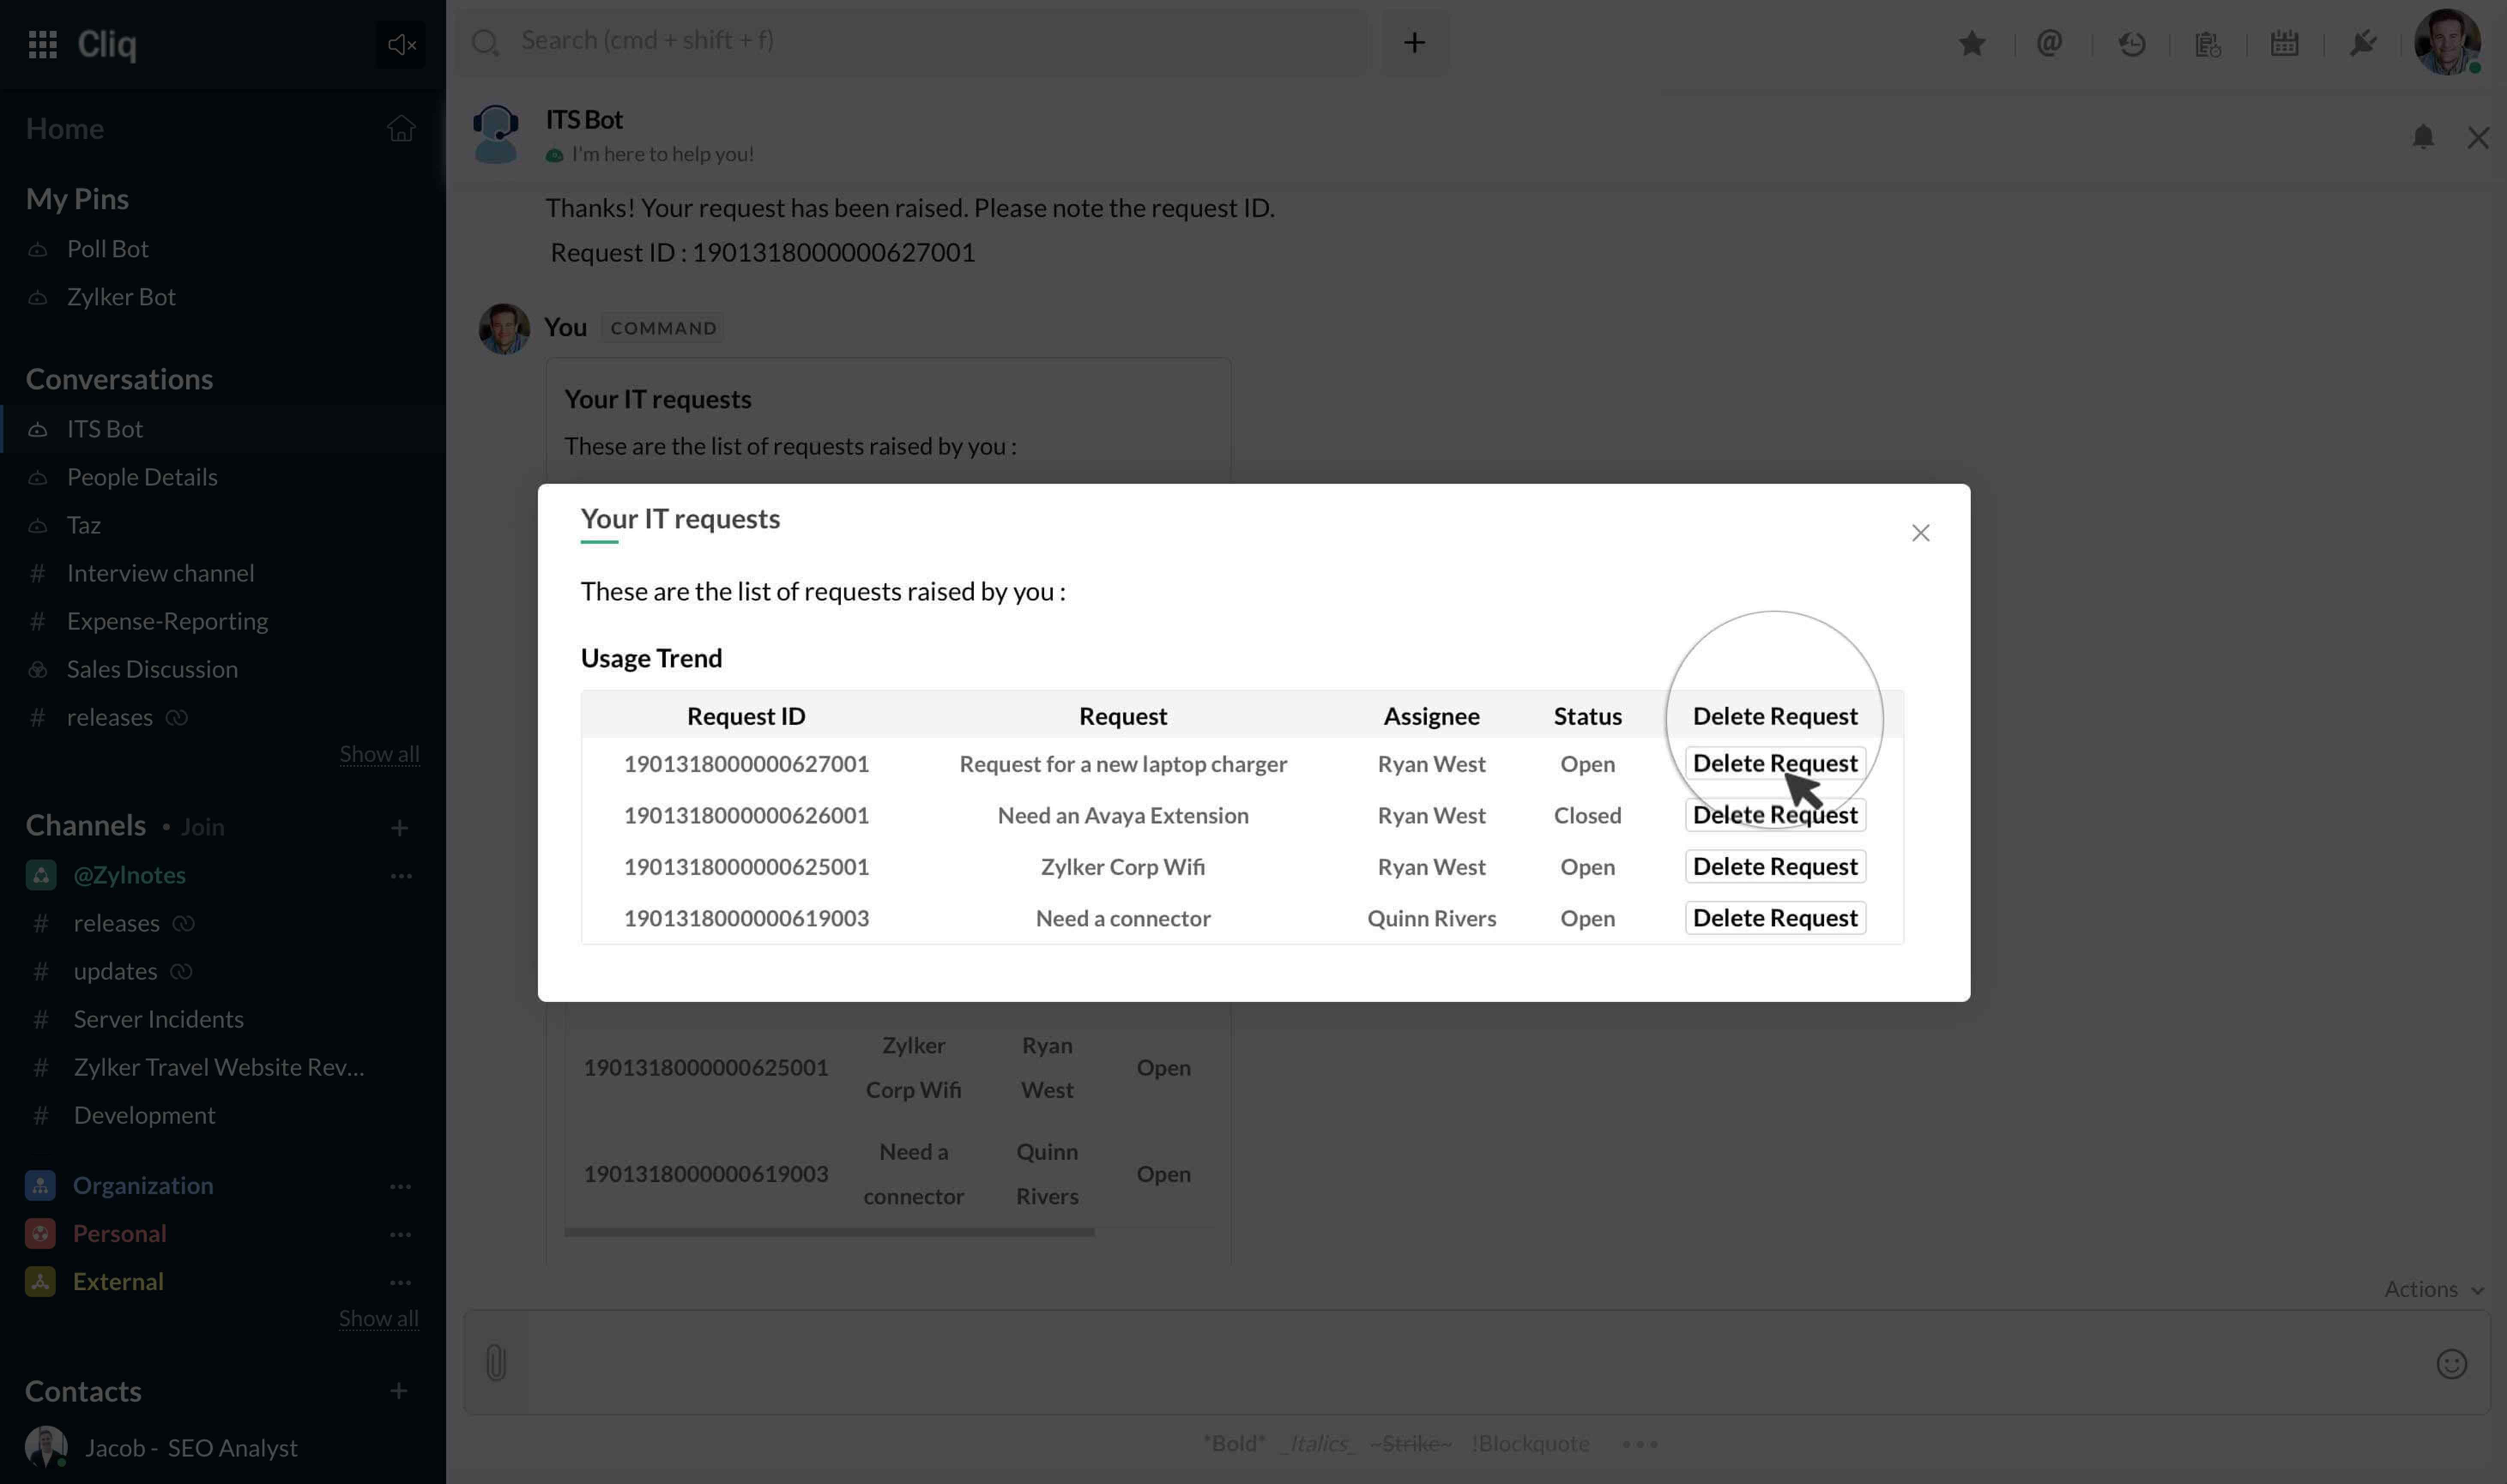This screenshot has height=1484, width=2507.
Task: Click the search field
Action: pyautogui.click(x=912, y=41)
